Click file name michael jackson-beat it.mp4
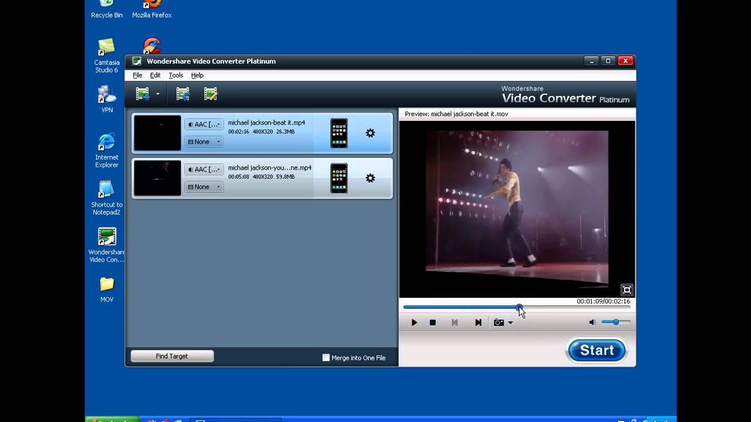This screenshot has width=751, height=422. [266, 123]
